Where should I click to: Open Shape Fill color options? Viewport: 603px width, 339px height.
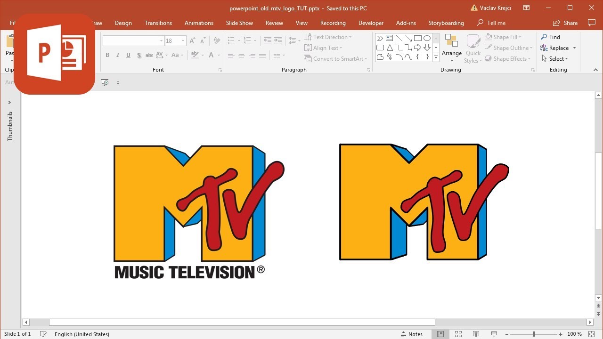[x=504, y=37]
